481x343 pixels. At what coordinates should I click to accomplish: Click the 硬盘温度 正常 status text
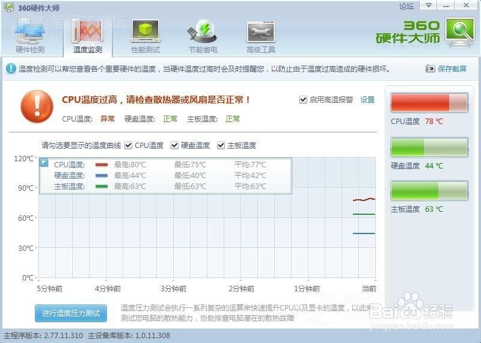tap(170, 119)
